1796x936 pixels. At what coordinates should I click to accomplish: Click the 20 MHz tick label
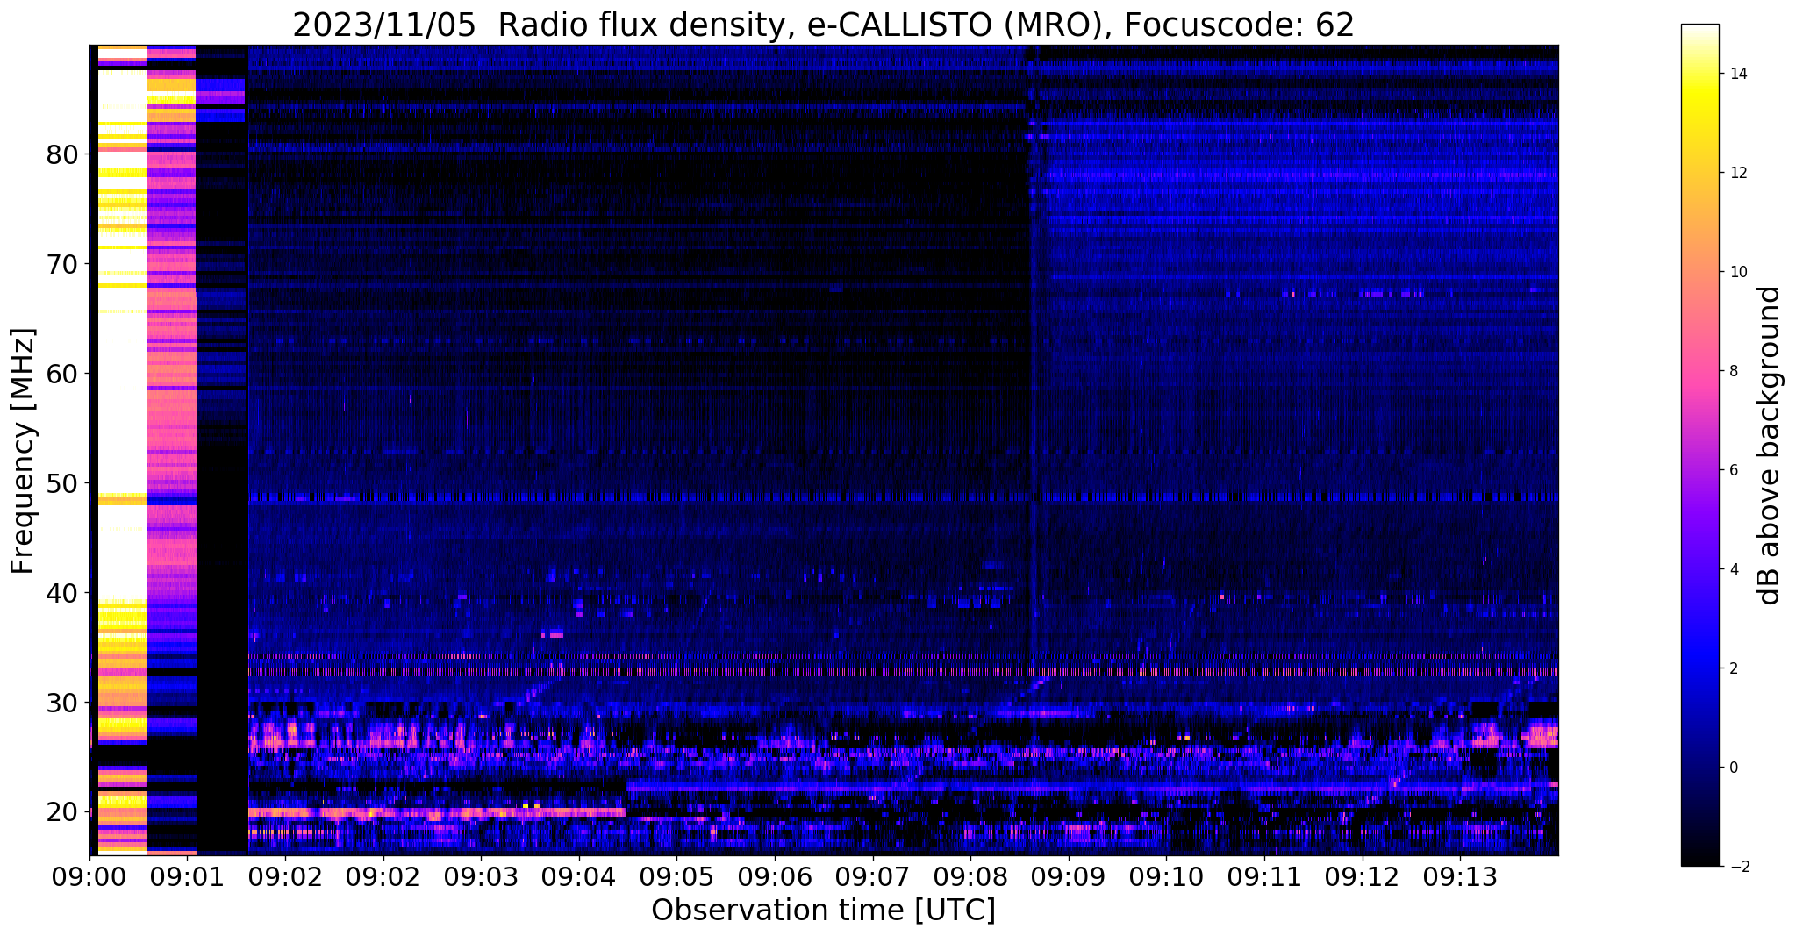tap(62, 812)
